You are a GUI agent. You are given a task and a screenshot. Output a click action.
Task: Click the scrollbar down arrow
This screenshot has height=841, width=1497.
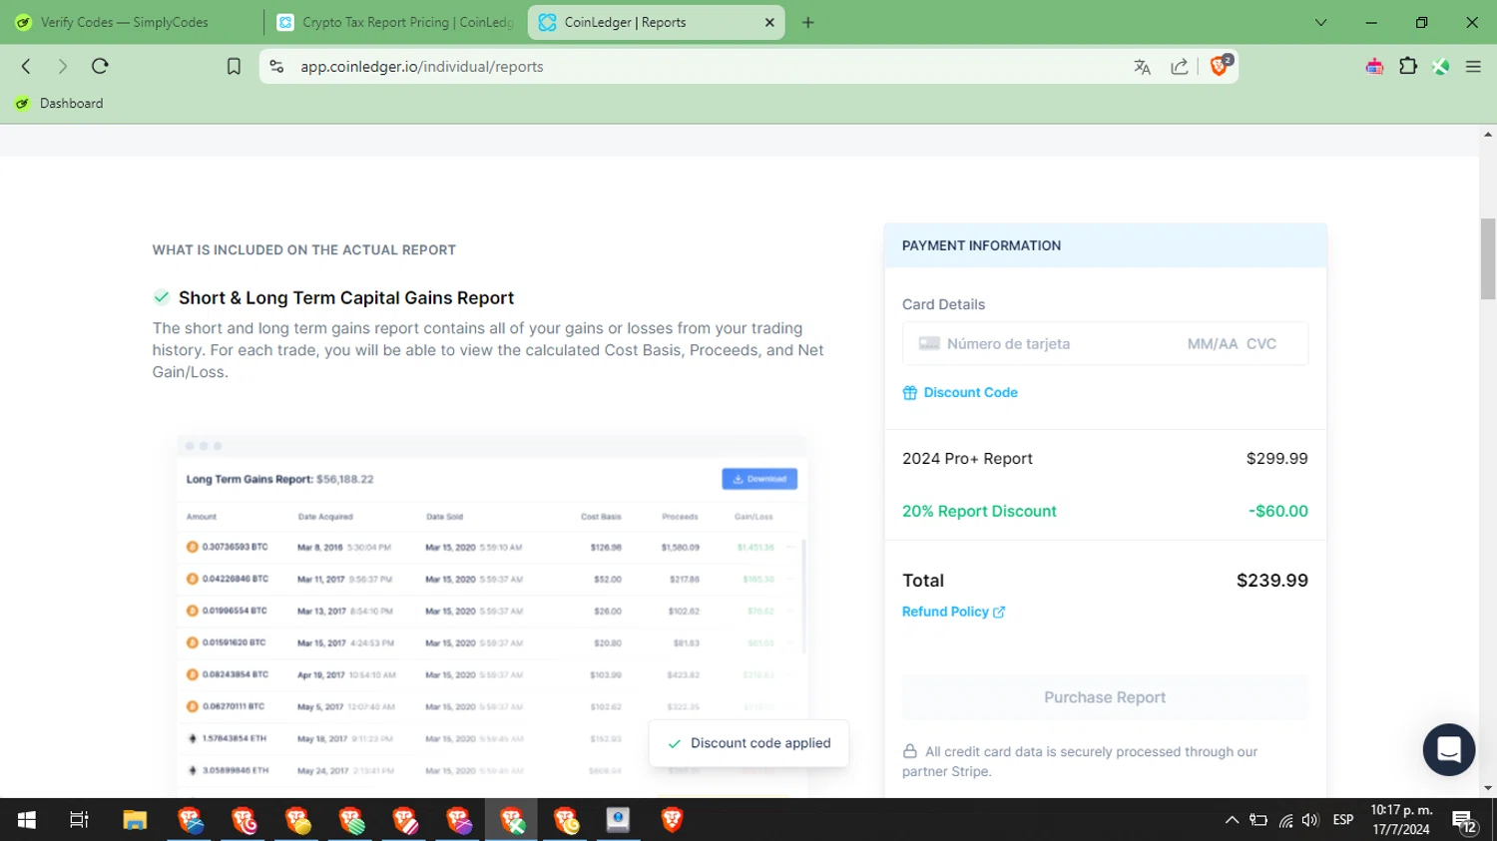(1488, 788)
